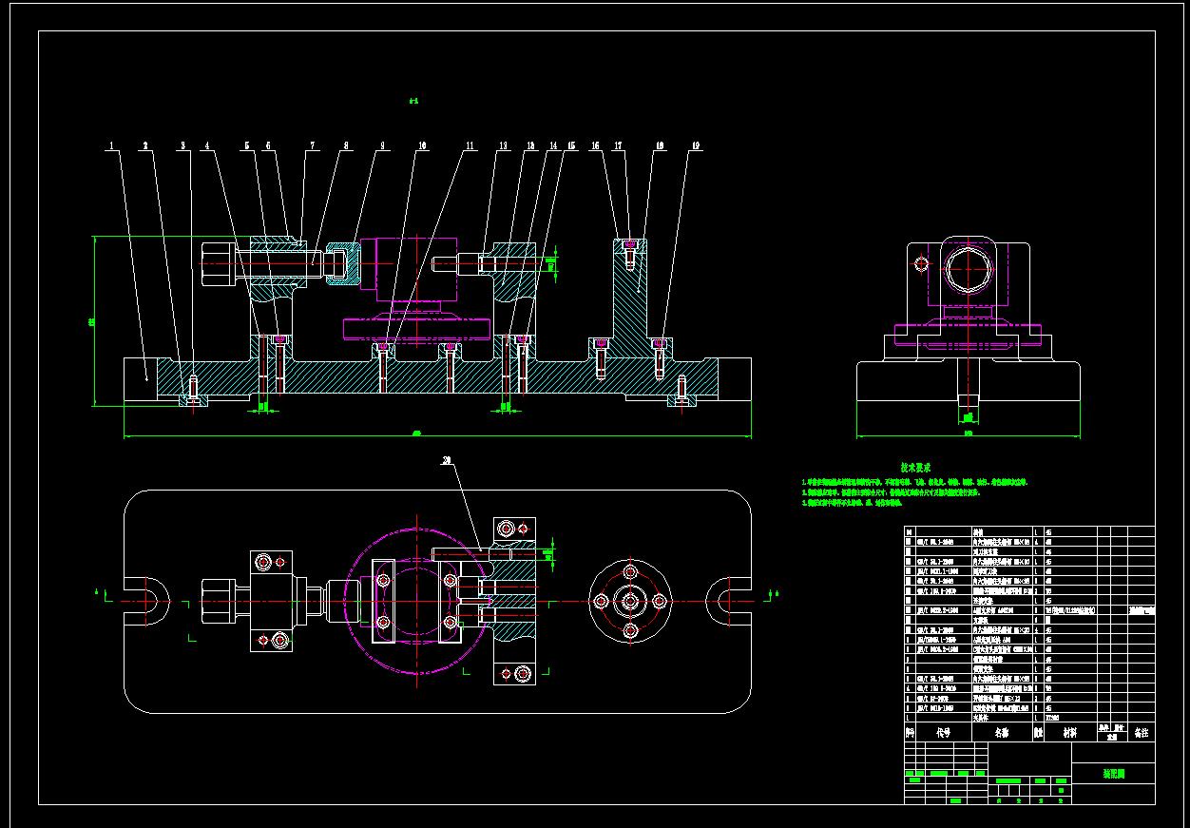Select part balloon number 11
Image resolution: width=1190 pixels, height=828 pixels.
(x=470, y=146)
